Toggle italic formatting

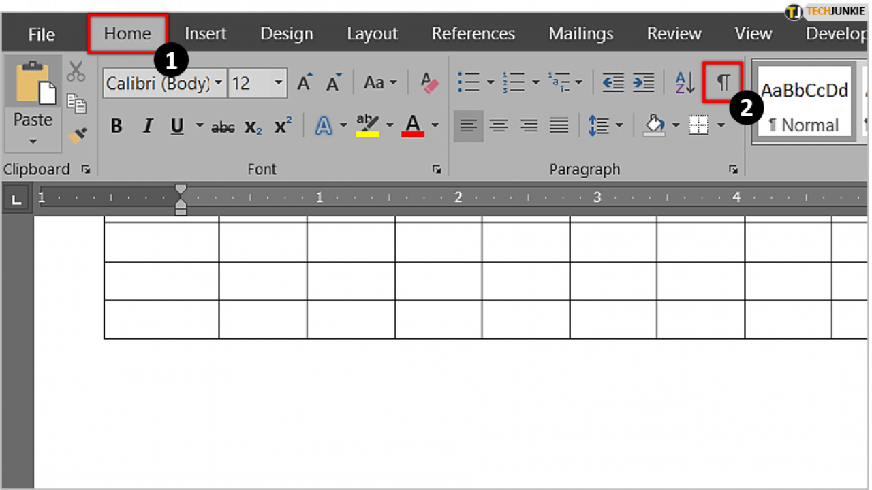click(147, 125)
